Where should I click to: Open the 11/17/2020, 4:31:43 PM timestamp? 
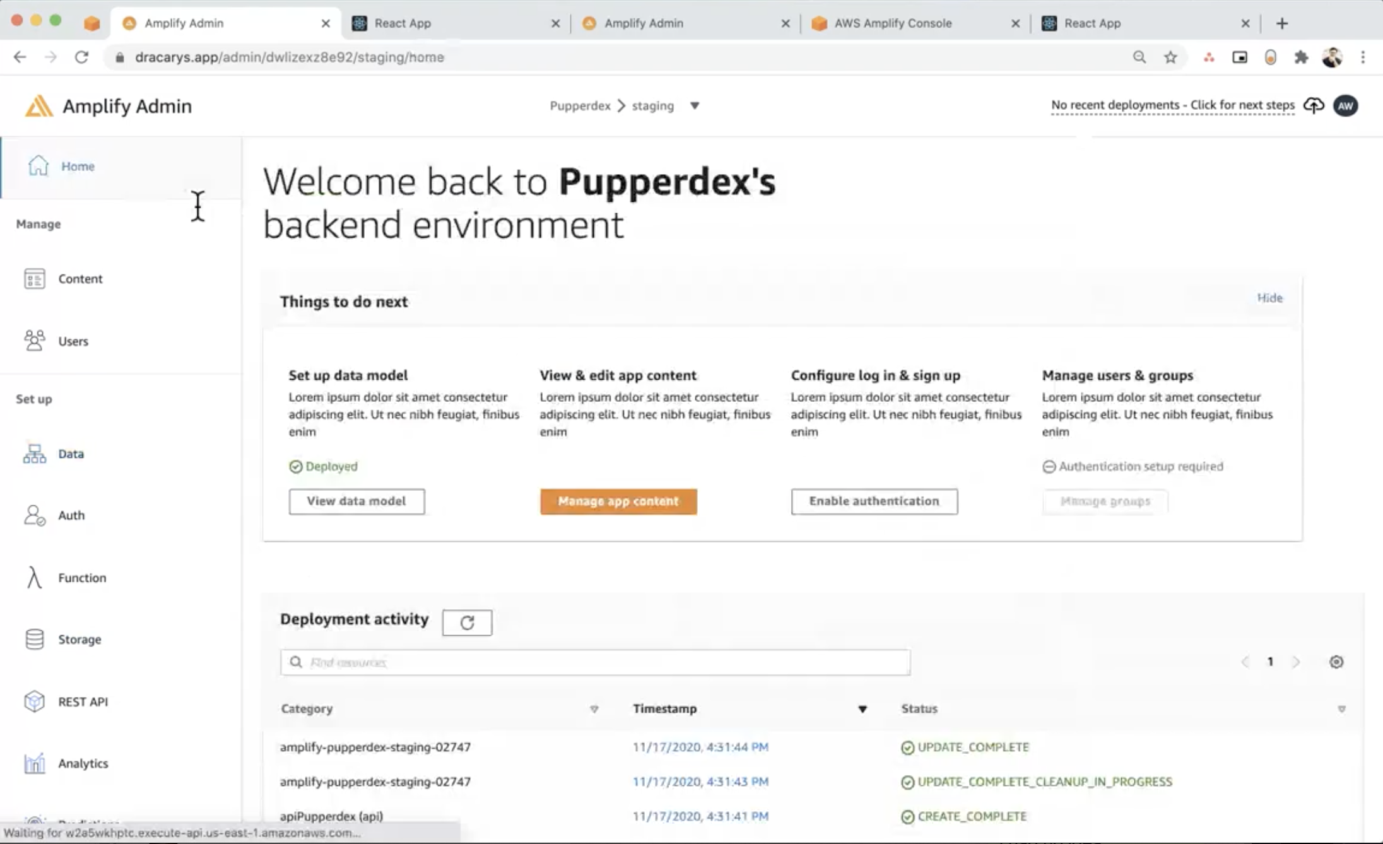tap(700, 782)
